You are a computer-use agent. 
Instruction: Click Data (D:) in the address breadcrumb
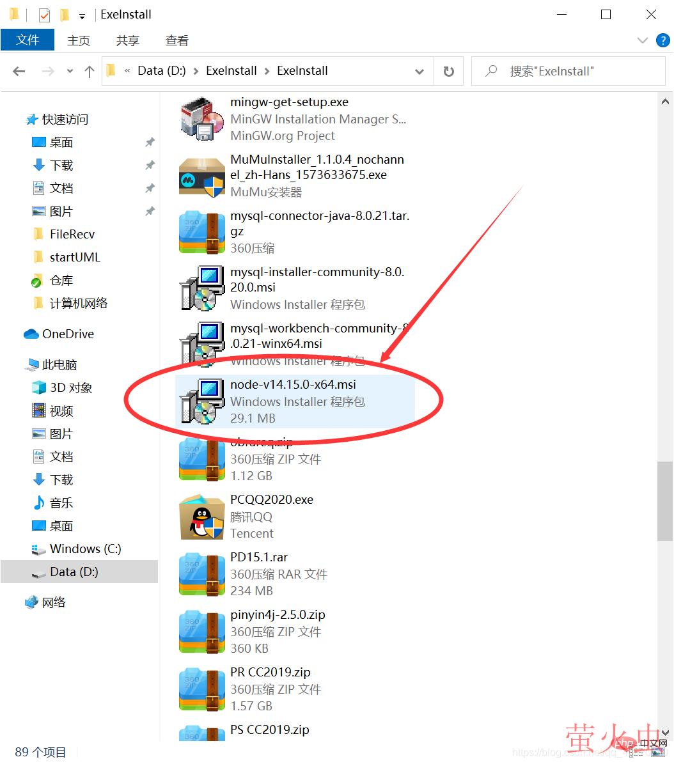pos(162,71)
